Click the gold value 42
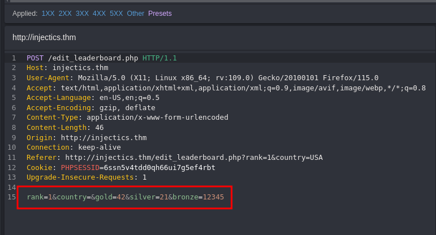436x235 pixels. point(121,197)
